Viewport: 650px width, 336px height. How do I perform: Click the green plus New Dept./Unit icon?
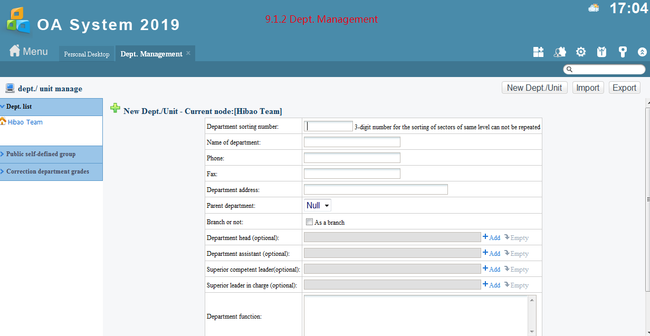point(115,108)
